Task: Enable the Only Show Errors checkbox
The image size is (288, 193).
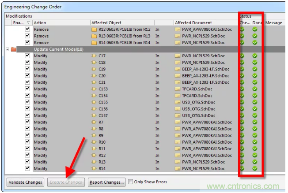Action: pyautogui.click(x=131, y=182)
